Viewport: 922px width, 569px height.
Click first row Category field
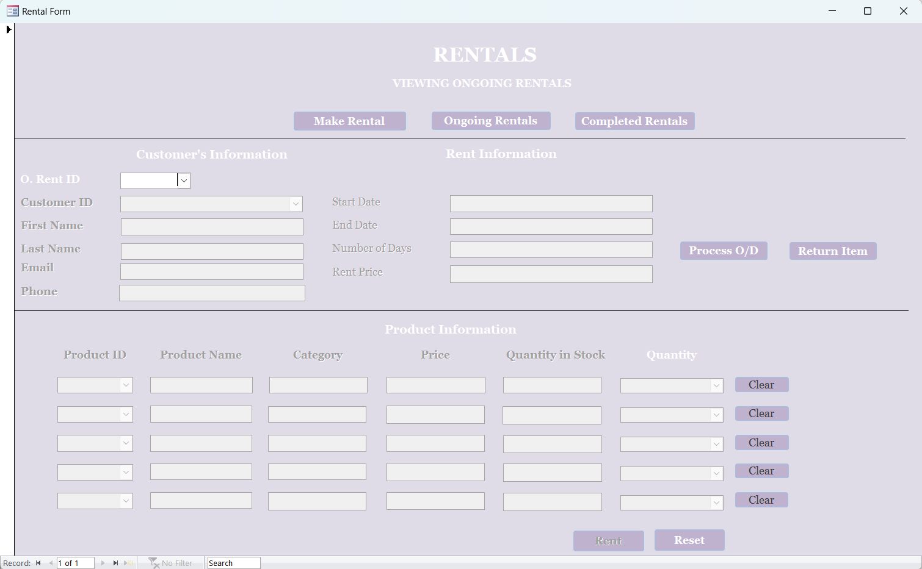pyautogui.click(x=318, y=385)
